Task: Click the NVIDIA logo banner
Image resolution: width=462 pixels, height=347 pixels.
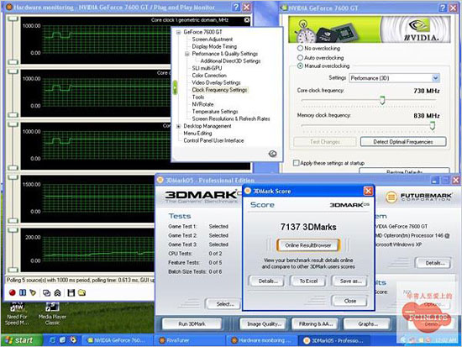Action: point(370,29)
